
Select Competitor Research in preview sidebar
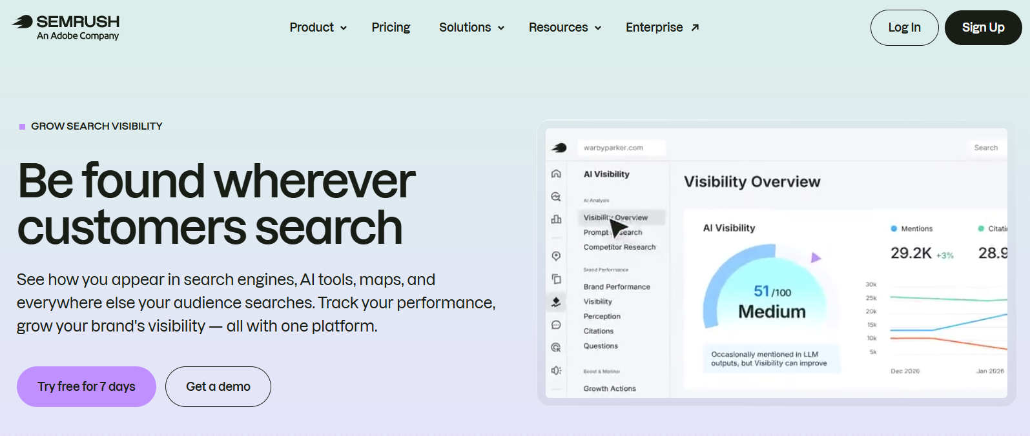coord(619,247)
